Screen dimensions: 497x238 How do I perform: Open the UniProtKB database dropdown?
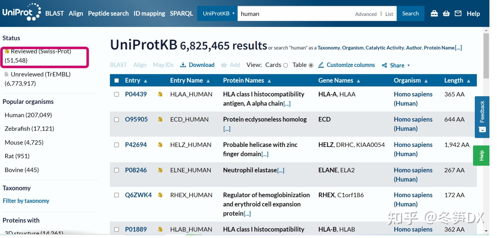click(218, 14)
